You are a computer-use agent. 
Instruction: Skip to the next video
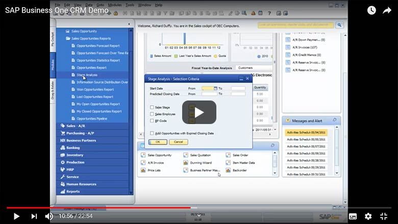click(34, 216)
